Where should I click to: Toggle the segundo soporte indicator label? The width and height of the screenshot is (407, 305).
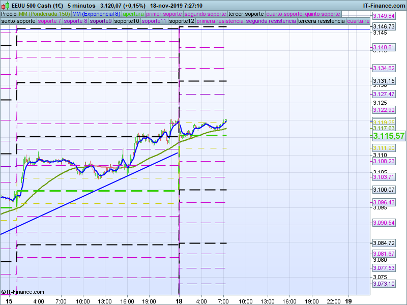point(205,14)
